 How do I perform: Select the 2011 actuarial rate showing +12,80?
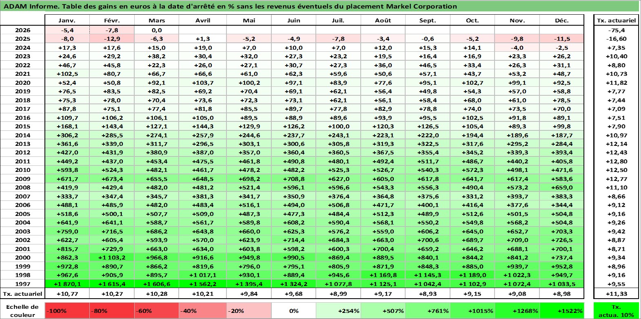coord(616,161)
